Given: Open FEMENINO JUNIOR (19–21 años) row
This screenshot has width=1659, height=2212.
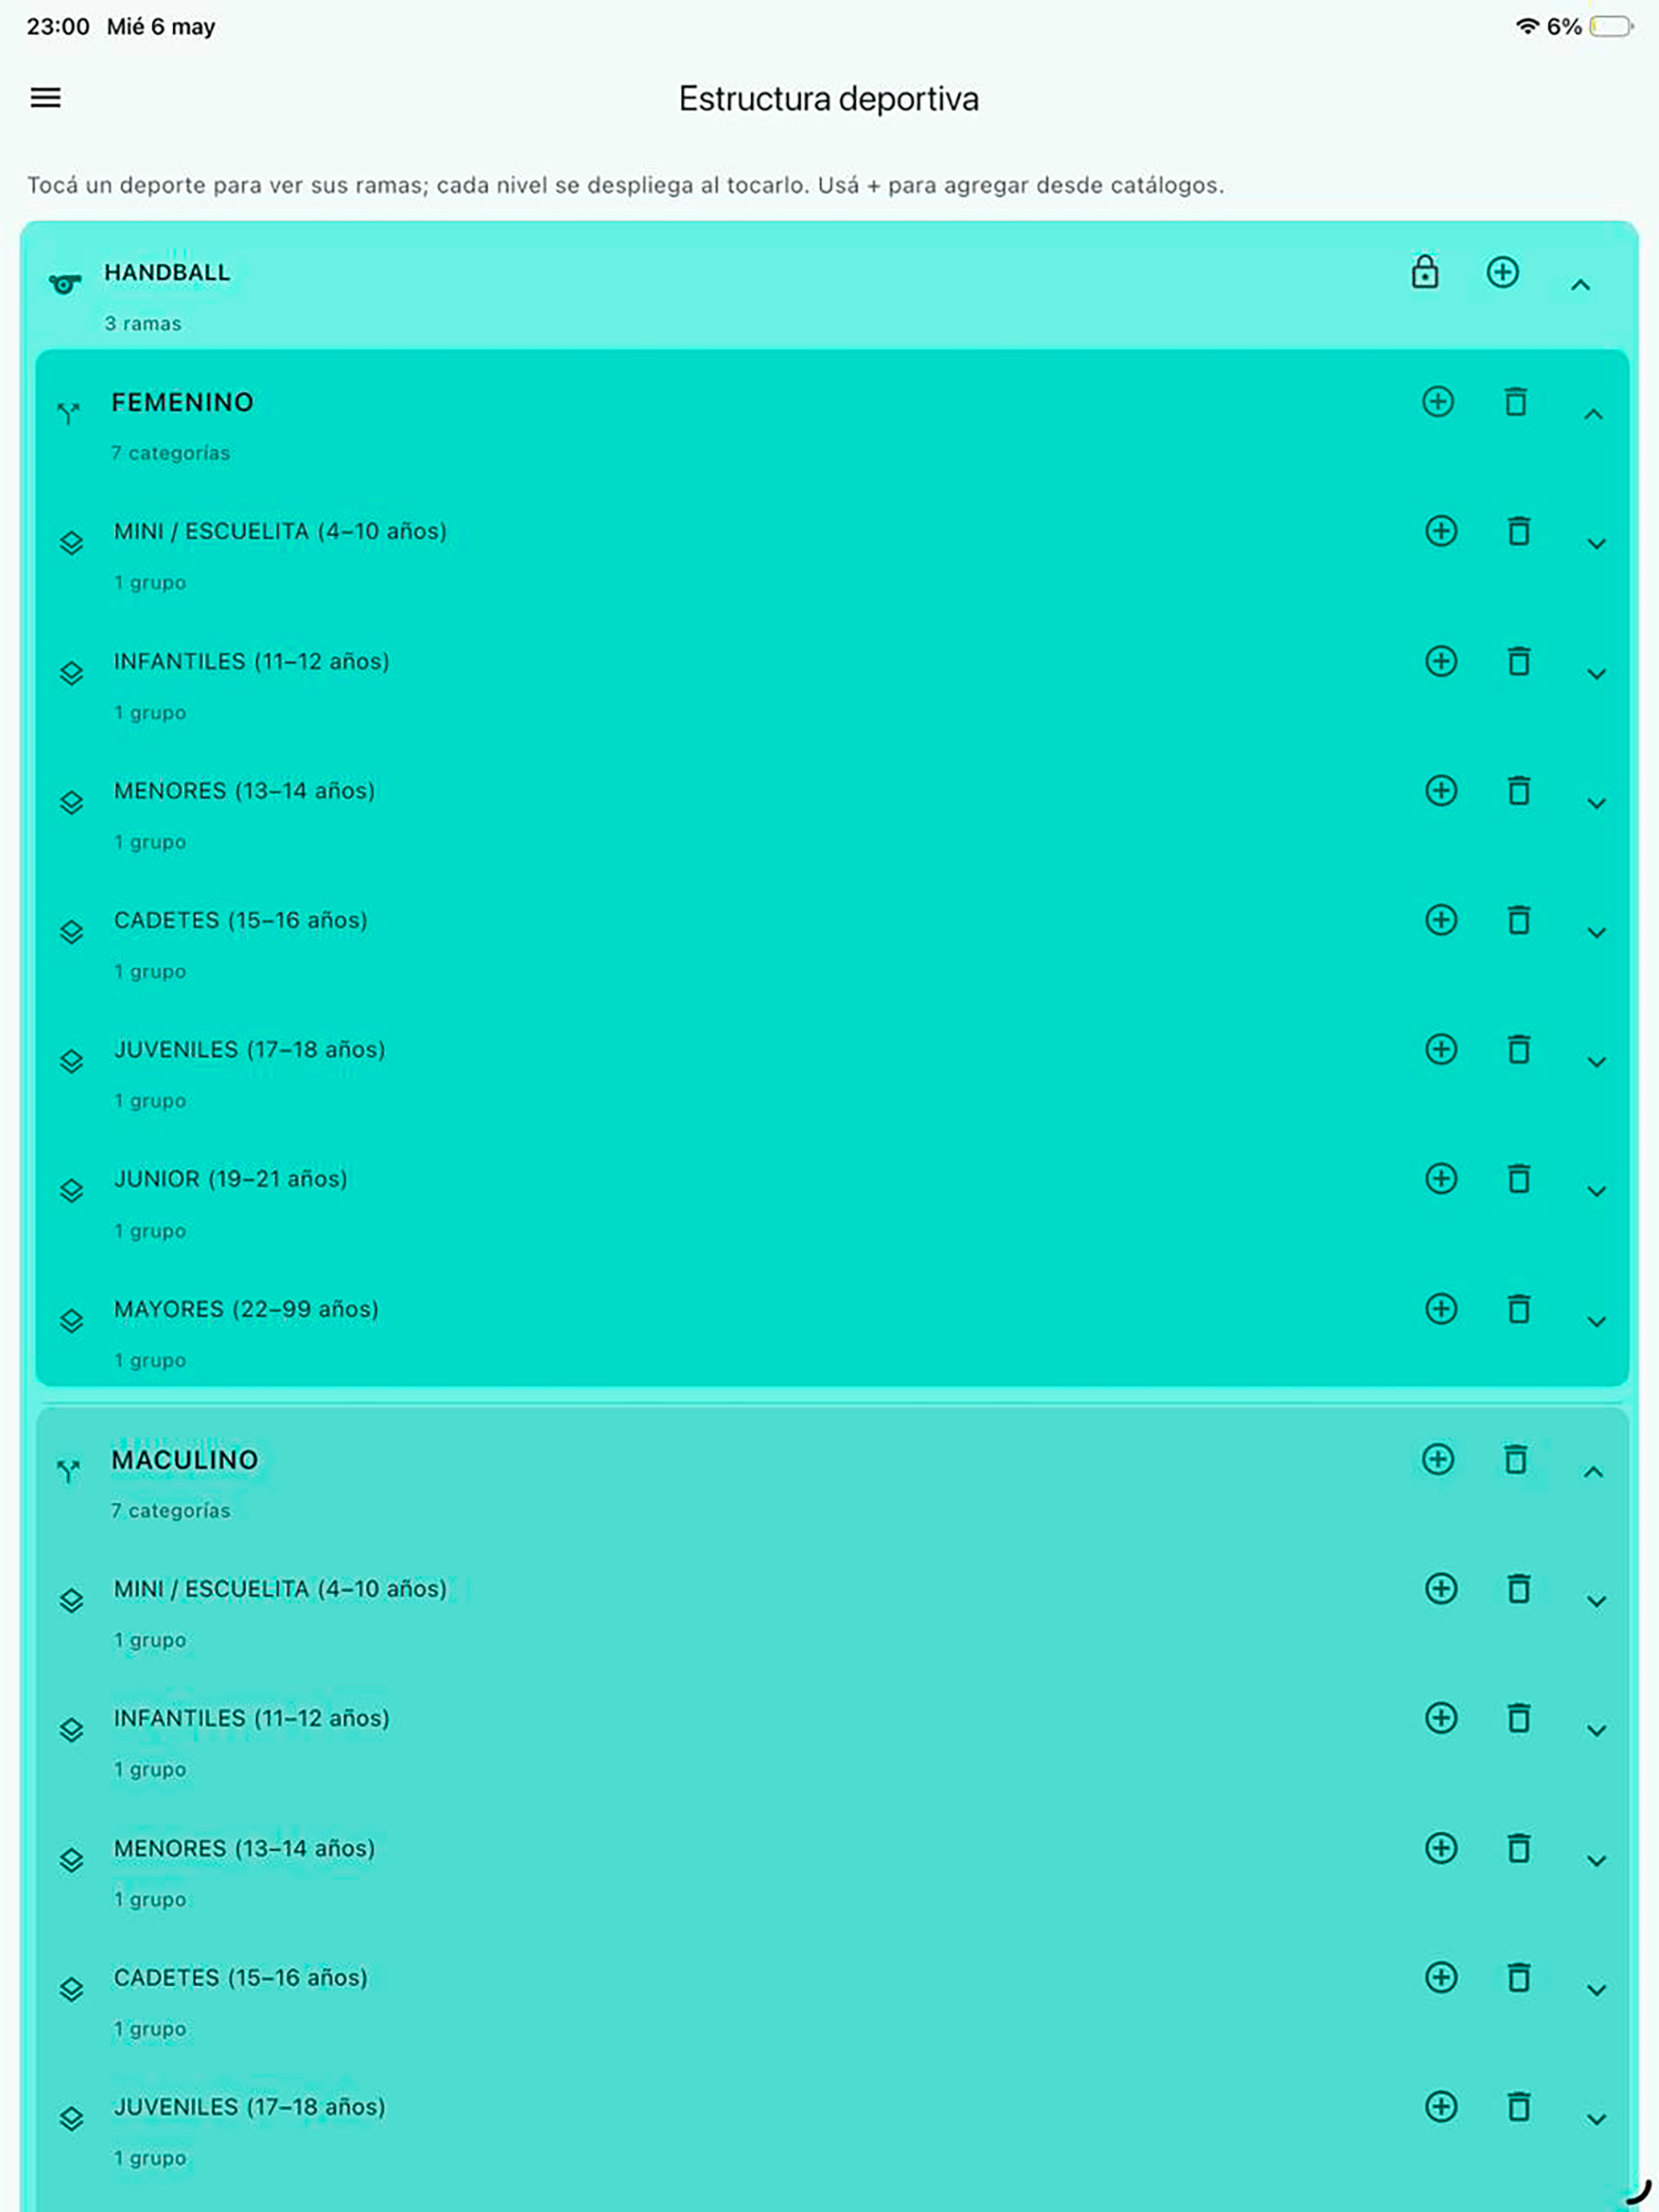Looking at the screenshot, I should click(x=832, y=1204).
